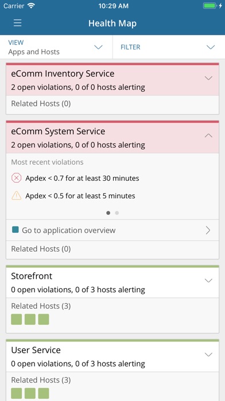The height and width of the screenshot is (401, 225).
Task: Select the first Storefront host square
Action: [16, 319]
